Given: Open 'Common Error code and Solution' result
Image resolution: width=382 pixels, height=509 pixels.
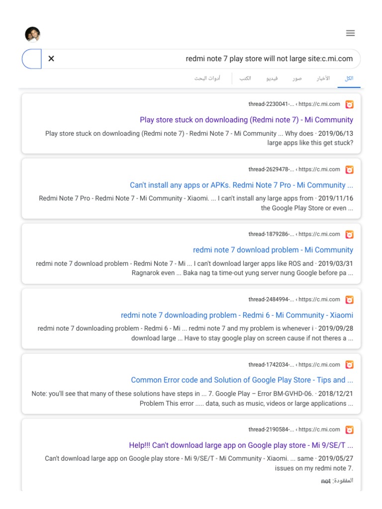Looking at the screenshot, I should tap(242, 380).
